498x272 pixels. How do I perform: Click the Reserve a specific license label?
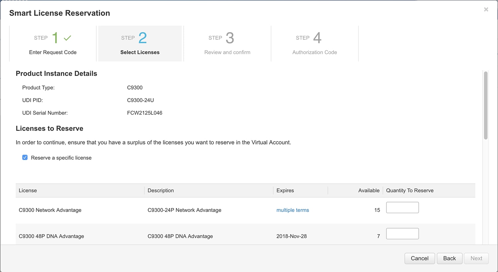click(x=61, y=158)
